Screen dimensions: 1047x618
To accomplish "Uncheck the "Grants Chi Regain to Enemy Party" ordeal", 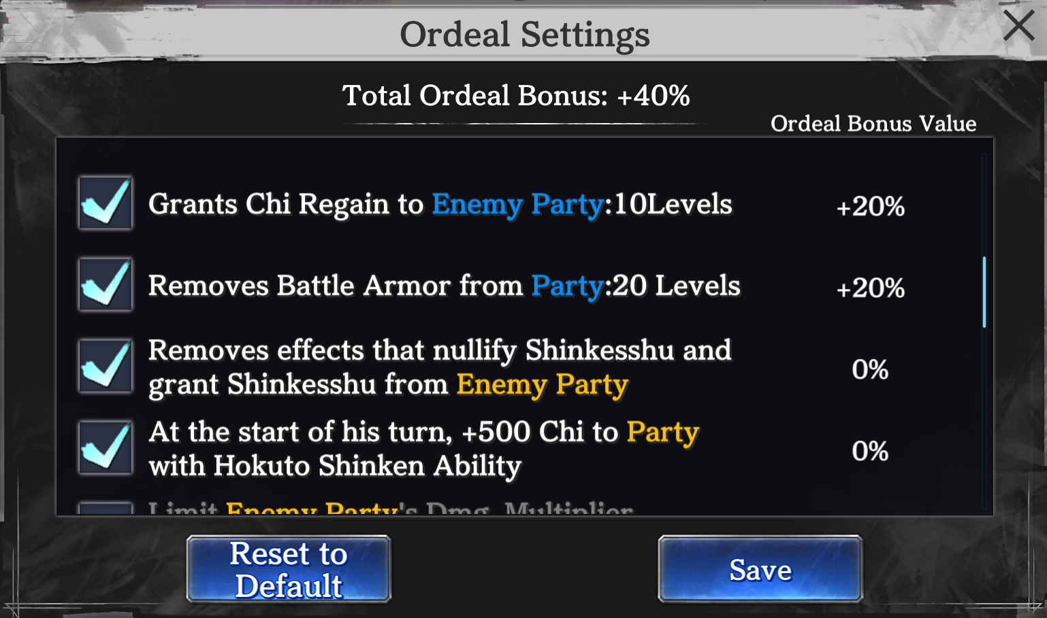I will coord(105,203).
